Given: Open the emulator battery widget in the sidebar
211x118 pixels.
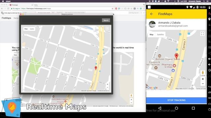Looking at the screenshot, I should [209, 8].
